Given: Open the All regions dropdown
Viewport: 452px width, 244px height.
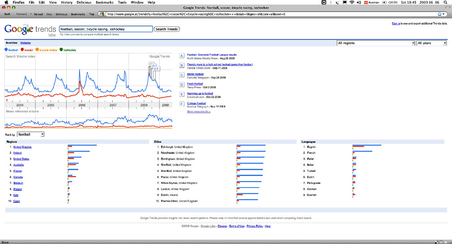Looking at the screenshot, I should point(375,43).
